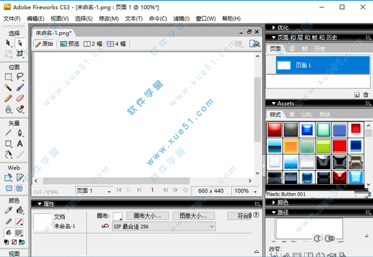
Task: Select the Marquee tool
Action: [x=8, y=76]
